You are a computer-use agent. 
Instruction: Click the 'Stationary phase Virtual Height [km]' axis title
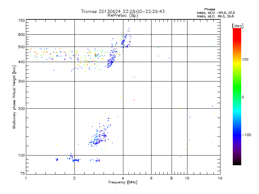[14, 97]
